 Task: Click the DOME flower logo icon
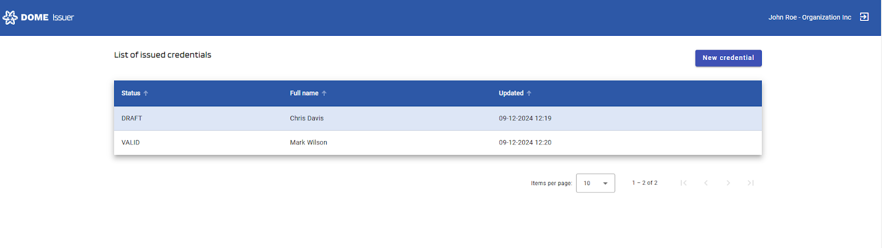tap(10, 18)
